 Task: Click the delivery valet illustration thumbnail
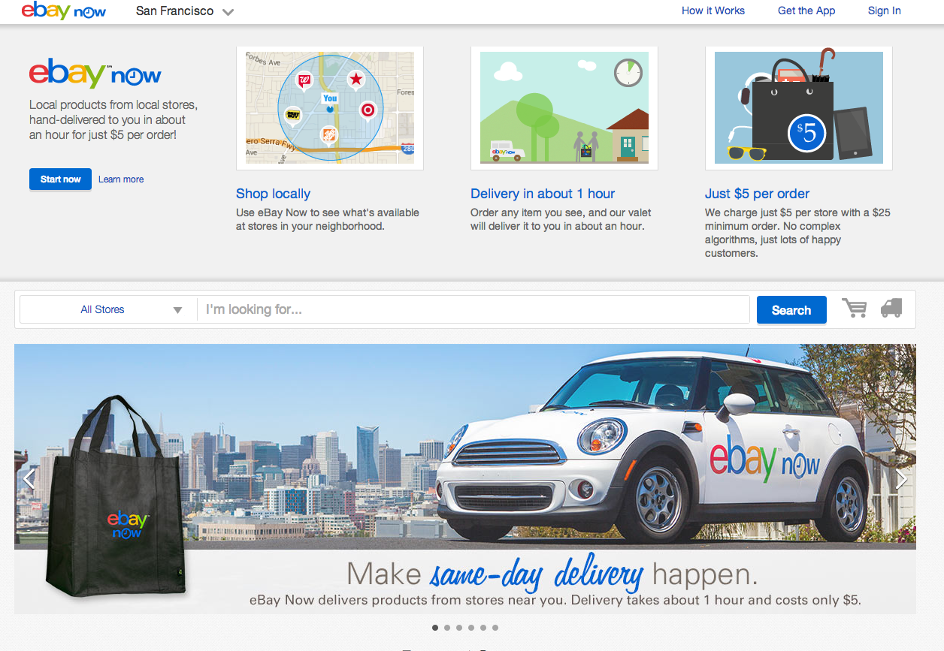[564, 108]
